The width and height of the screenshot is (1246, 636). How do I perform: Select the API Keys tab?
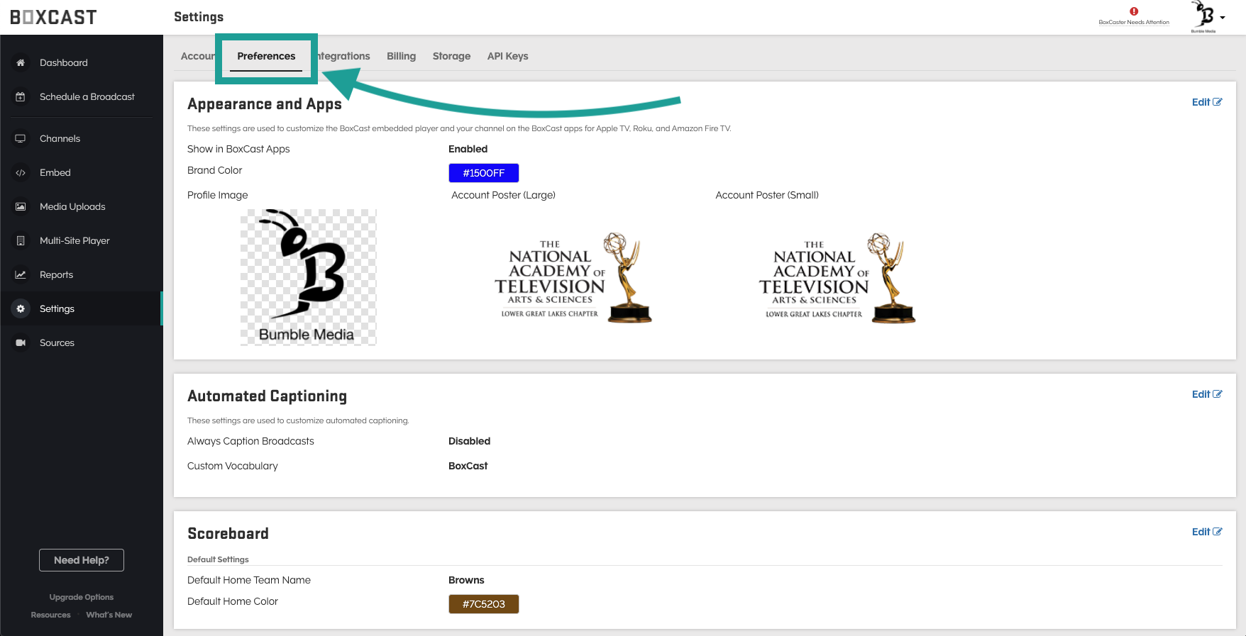click(507, 56)
